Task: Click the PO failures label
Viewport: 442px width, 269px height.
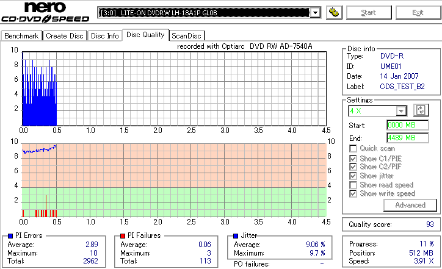Action: 252,264
